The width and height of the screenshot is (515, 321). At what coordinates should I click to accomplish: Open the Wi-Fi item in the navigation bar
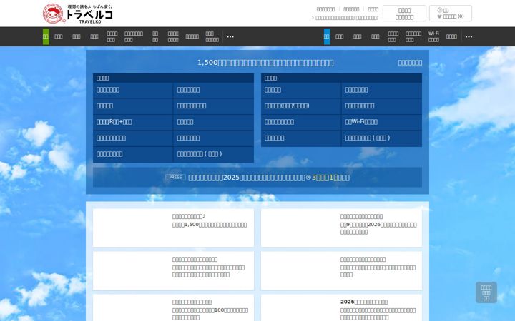click(x=433, y=36)
